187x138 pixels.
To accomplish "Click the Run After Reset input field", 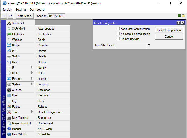I will [x=131, y=45].
